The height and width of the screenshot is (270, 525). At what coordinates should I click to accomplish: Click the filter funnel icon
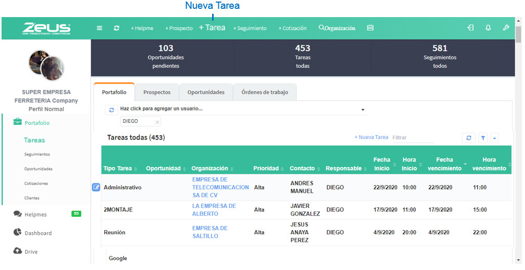point(483,138)
